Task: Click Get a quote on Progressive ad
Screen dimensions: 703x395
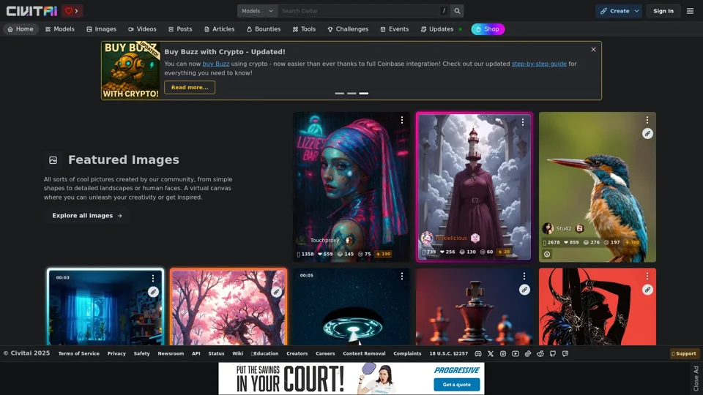Action: tap(456, 384)
